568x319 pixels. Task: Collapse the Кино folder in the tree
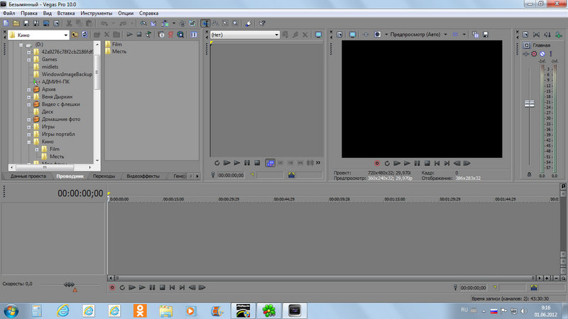[29, 142]
